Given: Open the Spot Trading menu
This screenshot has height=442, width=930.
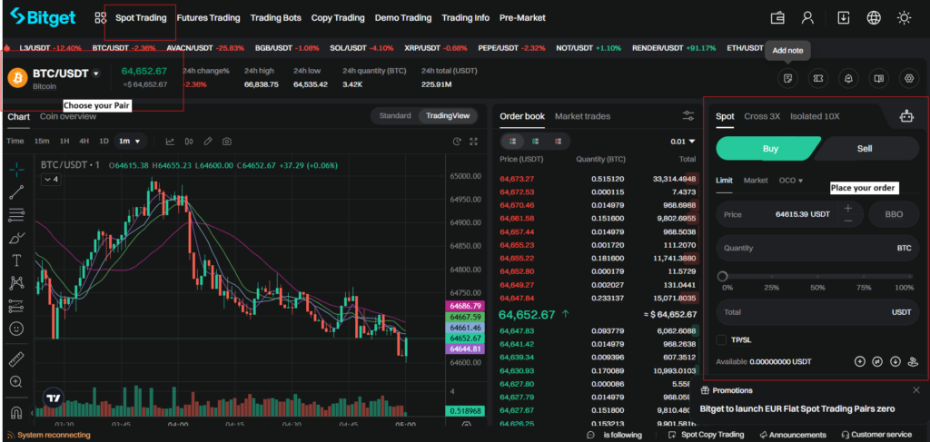Looking at the screenshot, I should pos(141,18).
